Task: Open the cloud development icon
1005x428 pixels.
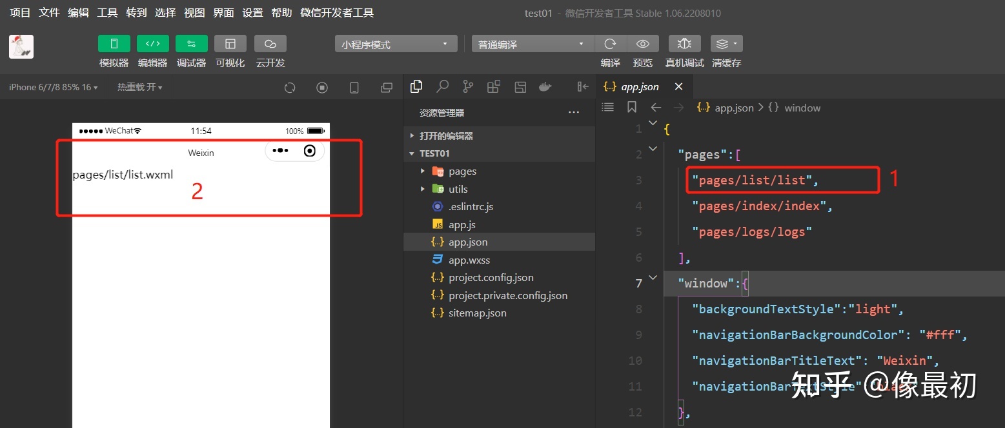Action: pos(270,44)
